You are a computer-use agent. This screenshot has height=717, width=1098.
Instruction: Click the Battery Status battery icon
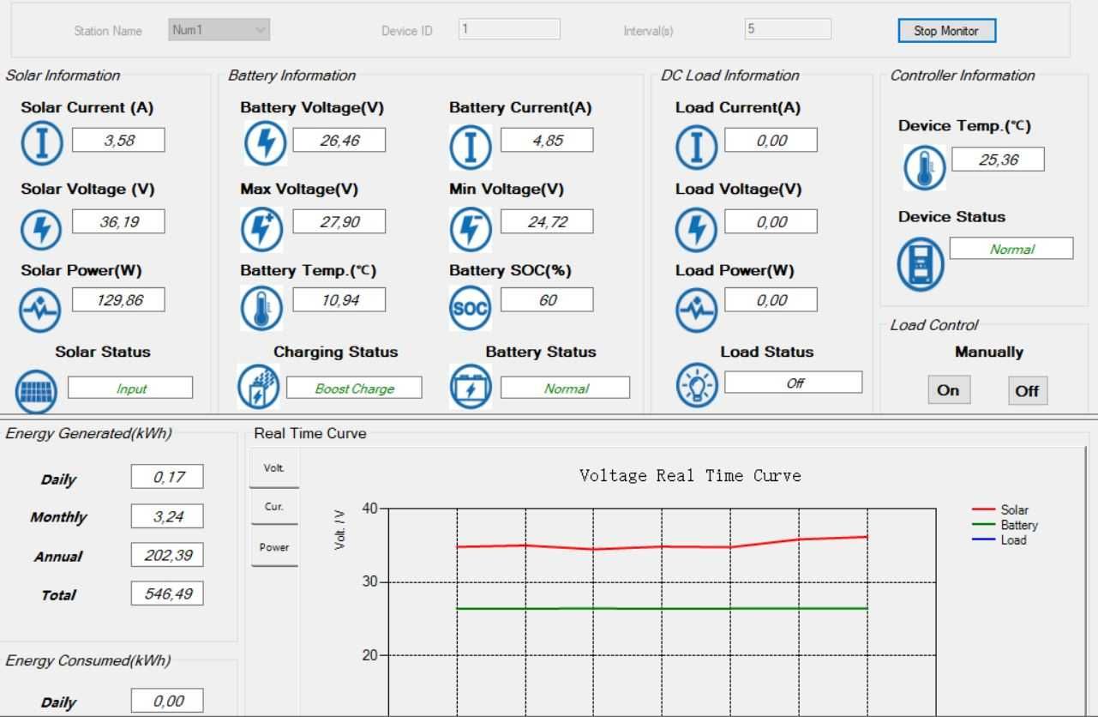(471, 387)
